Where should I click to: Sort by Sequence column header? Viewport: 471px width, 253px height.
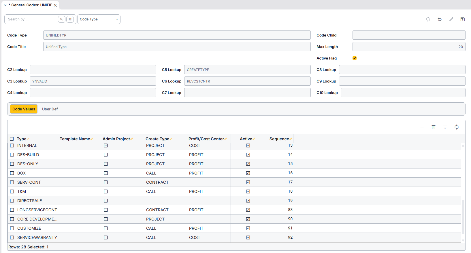click(279, 139)
